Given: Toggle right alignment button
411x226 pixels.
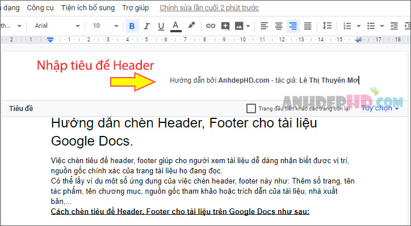Looking at the screenshot, I should pos(293,26).
